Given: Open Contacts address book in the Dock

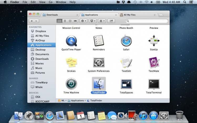Looking at the screenshot, I should pyautogui.click(x=70, y=115).
